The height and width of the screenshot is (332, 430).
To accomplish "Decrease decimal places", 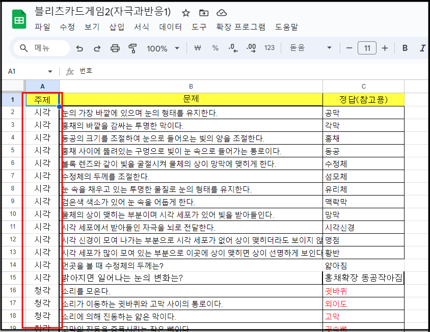I will (233, 48).
